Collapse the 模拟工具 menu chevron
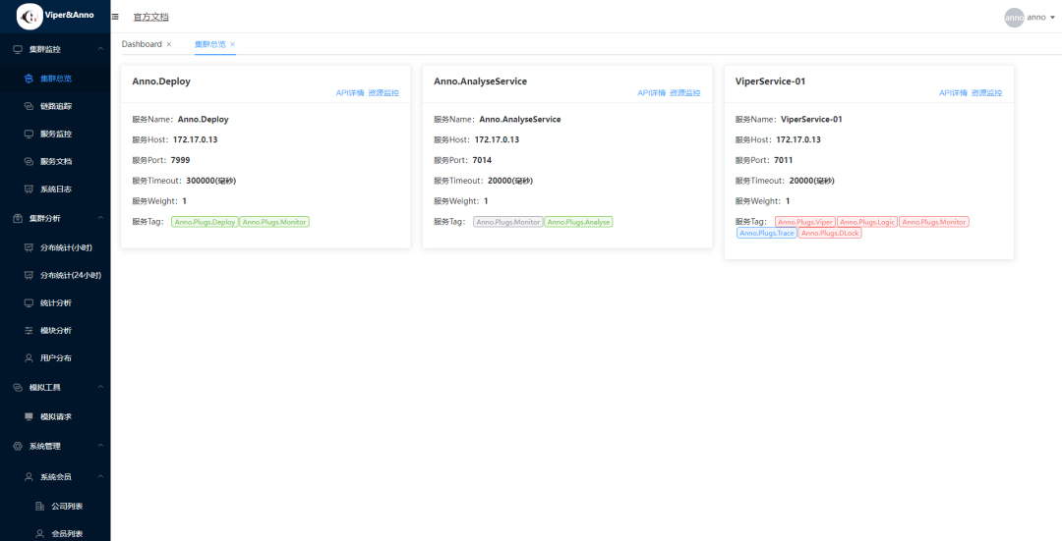Viewport: 1062px width, 541px height. click(100, 387)
